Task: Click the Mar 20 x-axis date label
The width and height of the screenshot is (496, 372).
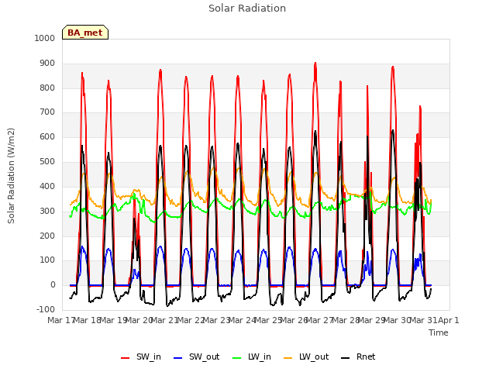Action: click(x=138, y=320)
